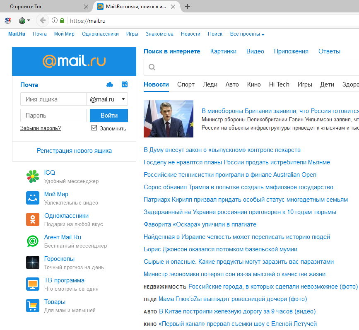Close the Mail.Ru browser tab

(x=173, y=7)
